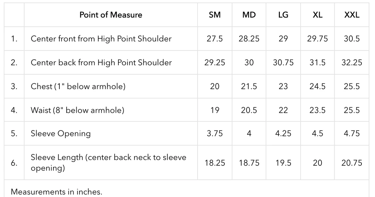Select row number 6 cell
Image resolution: width=375 pixels, height=197 pixels.
point(14,163)
